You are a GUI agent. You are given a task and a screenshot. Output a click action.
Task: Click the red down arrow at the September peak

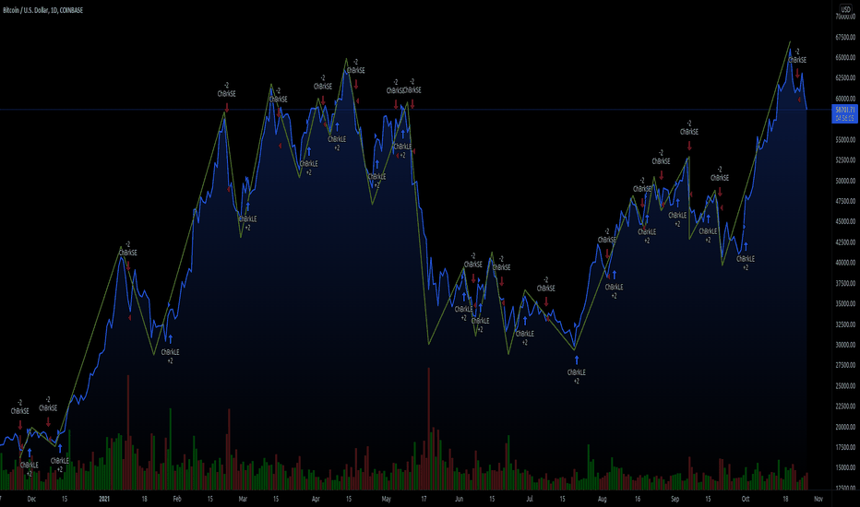689,146
